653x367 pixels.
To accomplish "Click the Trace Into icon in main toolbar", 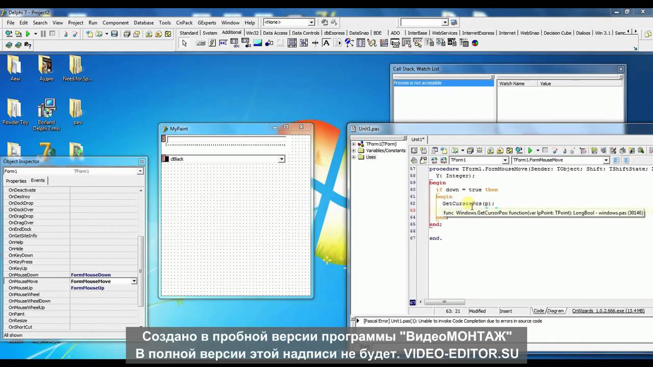I will 66,34.
